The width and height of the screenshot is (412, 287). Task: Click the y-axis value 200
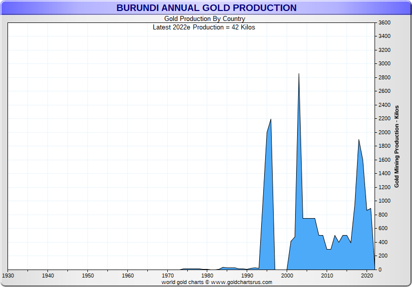point(383,256)
